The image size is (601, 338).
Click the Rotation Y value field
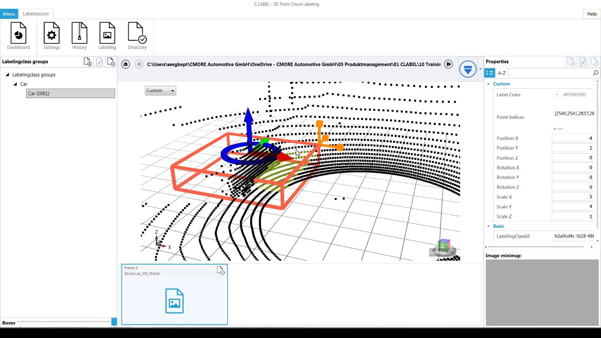[573, 177]
